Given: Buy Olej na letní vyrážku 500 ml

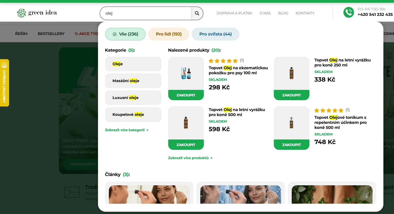Looking at the screenshot, I should click(186, 145).
